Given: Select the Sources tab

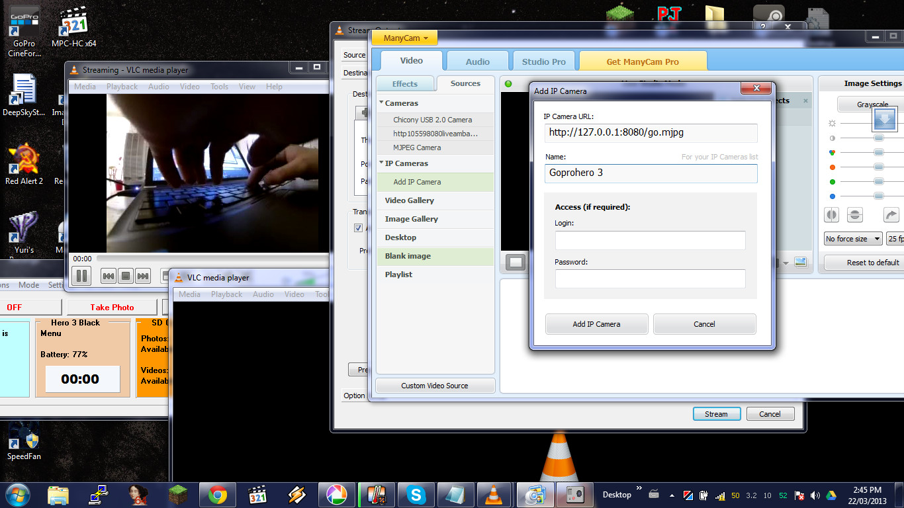Looking at the screenshot, I should pyautogui.click(x=465, y=83).
